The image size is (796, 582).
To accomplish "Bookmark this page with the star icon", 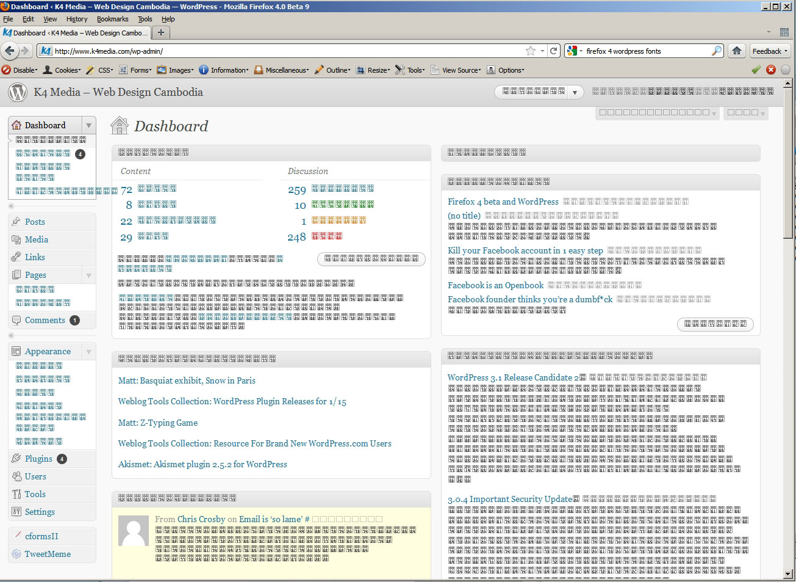I will tap(531, 51).
